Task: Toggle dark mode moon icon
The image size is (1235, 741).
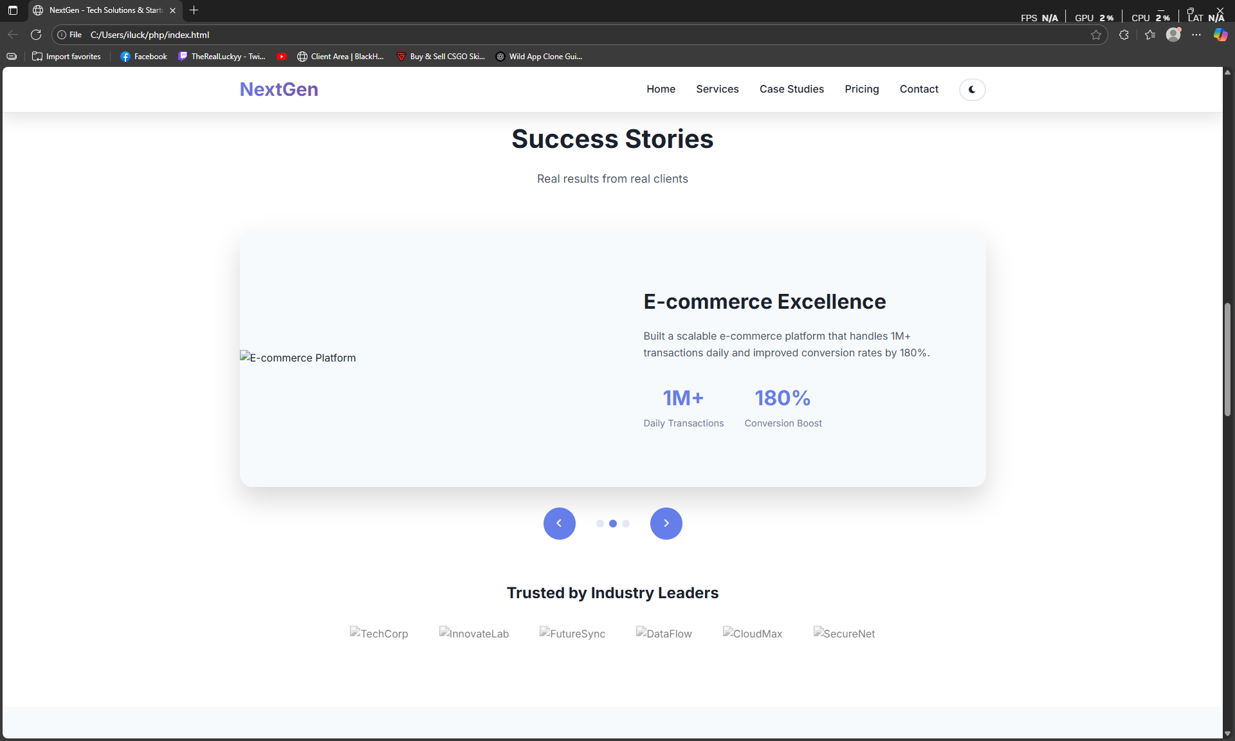Action: pos(972,89)
